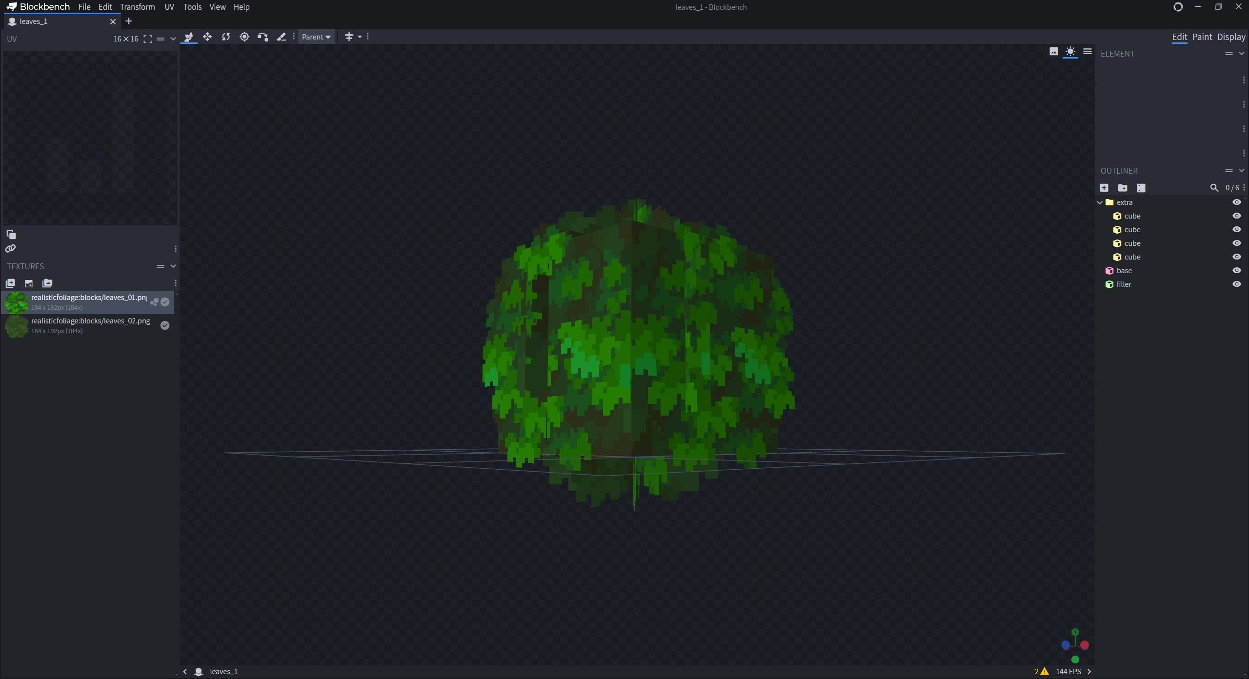Image resolution: width=1249 pixels, height=679 pixels.
Task: Toggle visibility of the filler element
Action: pos(1236,284)
